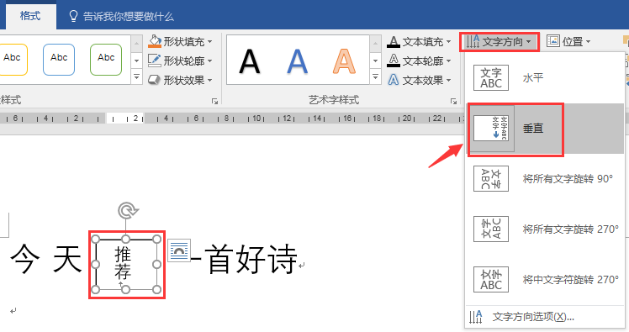Click the 文字方向选项 icon at menu bottom
This screenshot has width=629, height=332.
click(476, 317)
